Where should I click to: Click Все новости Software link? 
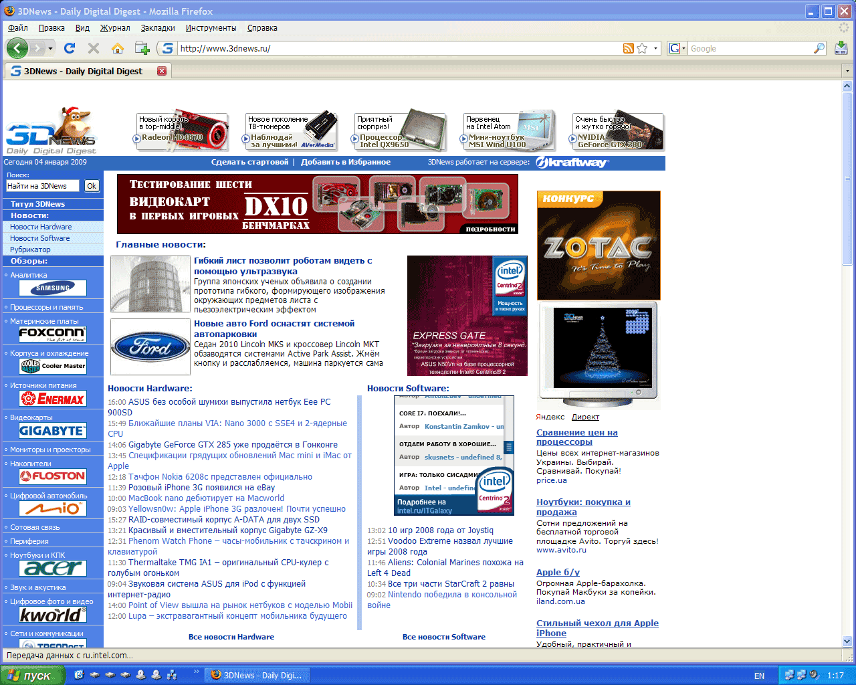tap(444, 637)
